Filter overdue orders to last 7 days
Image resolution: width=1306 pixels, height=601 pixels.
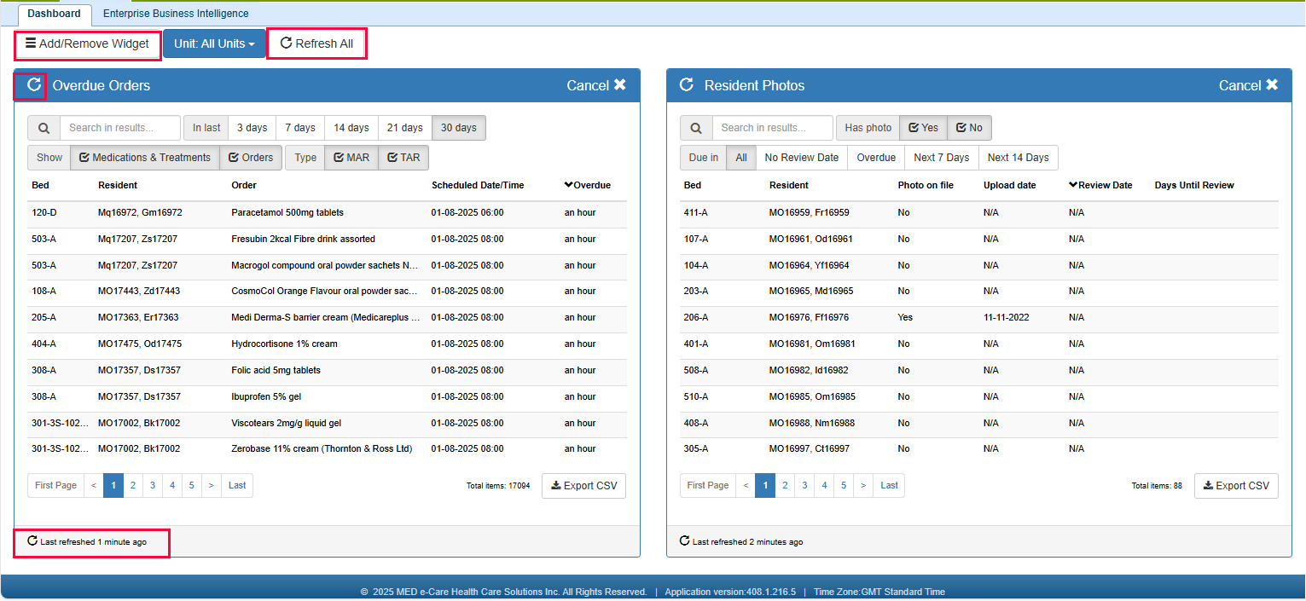click(x=300, y=128)
